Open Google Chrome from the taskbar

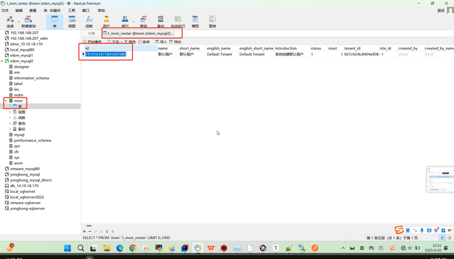[x=133, y=248]
